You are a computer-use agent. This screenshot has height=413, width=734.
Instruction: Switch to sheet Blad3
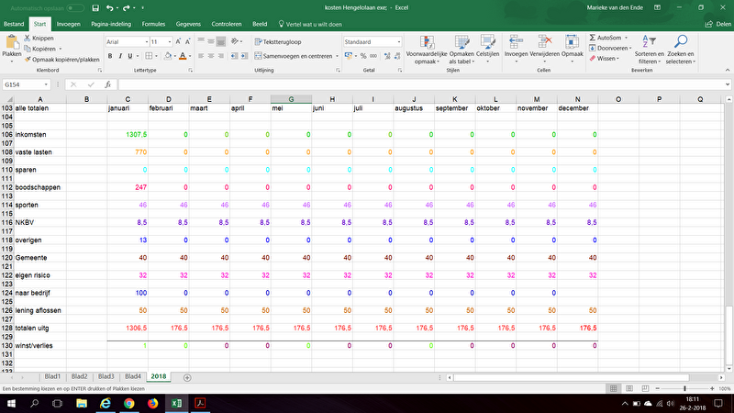click(x=106, y=376)
